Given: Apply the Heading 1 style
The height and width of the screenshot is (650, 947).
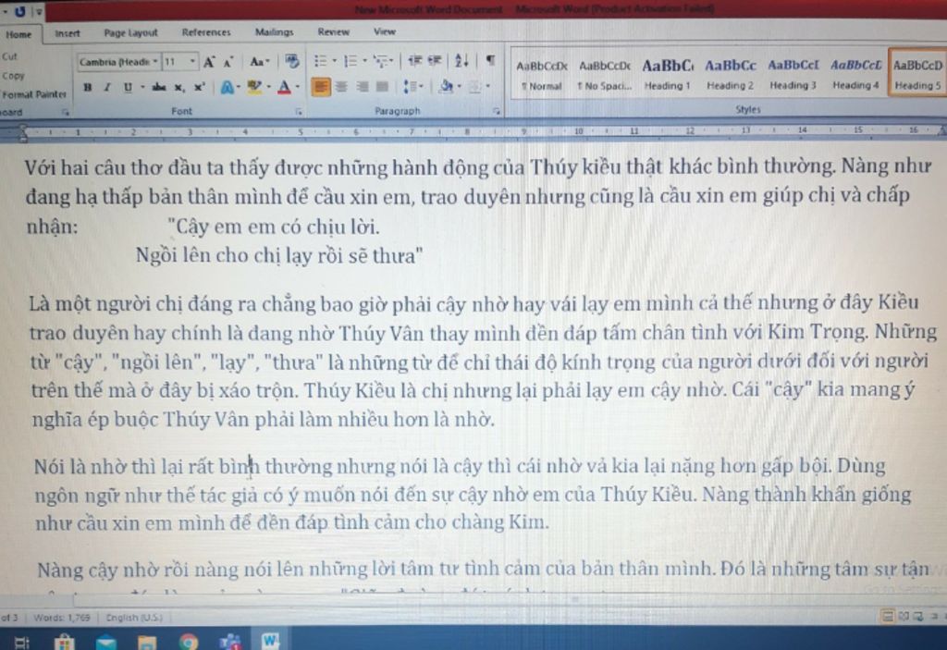Looking at the screenshot, I should click(668, 74).
